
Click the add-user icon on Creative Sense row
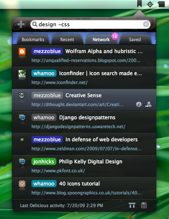click(148, 104)
